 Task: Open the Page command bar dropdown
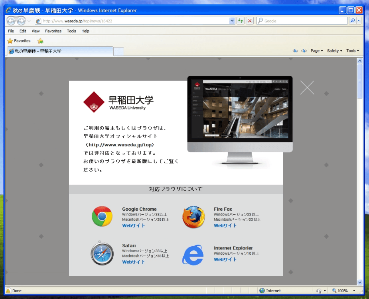(x=317, y=51)
